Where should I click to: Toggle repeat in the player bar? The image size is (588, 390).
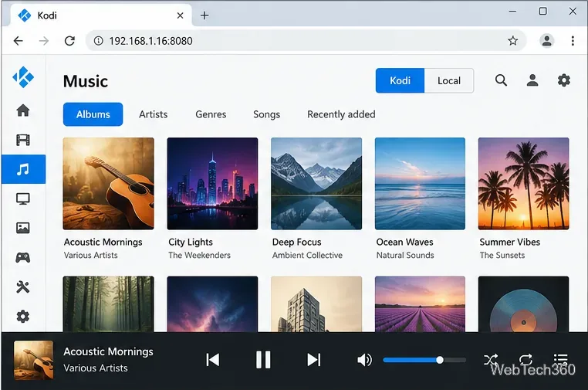[x=525, y=360]
